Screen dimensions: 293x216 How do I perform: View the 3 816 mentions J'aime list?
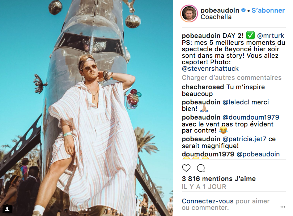(x=218, y=179)
